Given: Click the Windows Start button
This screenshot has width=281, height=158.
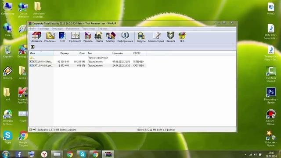Looking at the screenshot, I should tap(6, 154).
